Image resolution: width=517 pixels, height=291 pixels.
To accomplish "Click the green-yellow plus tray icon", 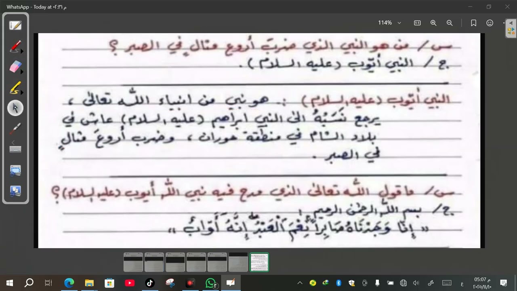I will tap(313, 283).
